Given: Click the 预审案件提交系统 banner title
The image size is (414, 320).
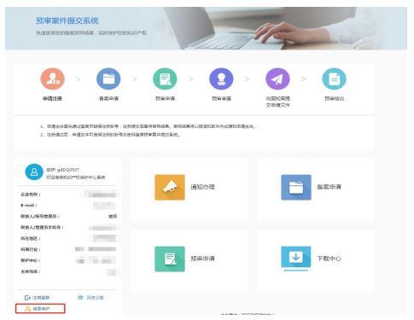Looking at the screenshot, I should [67, 20].
